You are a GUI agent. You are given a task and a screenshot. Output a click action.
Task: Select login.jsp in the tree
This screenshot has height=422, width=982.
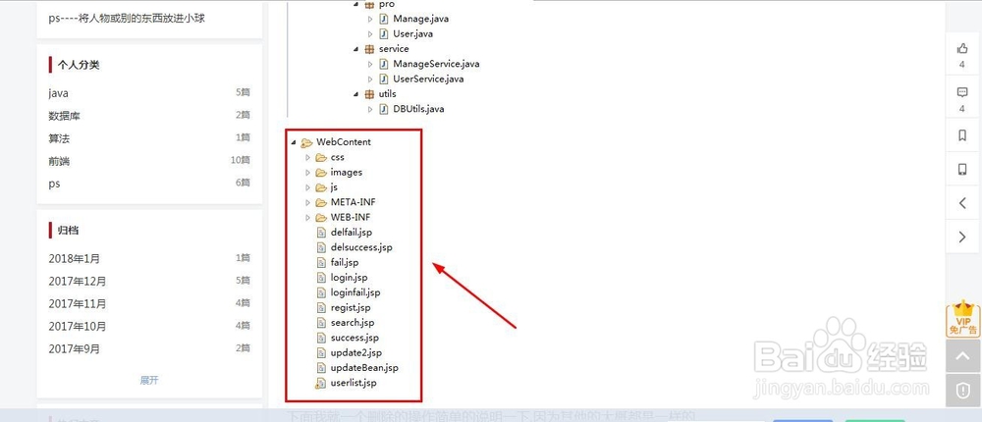(349, 278)
